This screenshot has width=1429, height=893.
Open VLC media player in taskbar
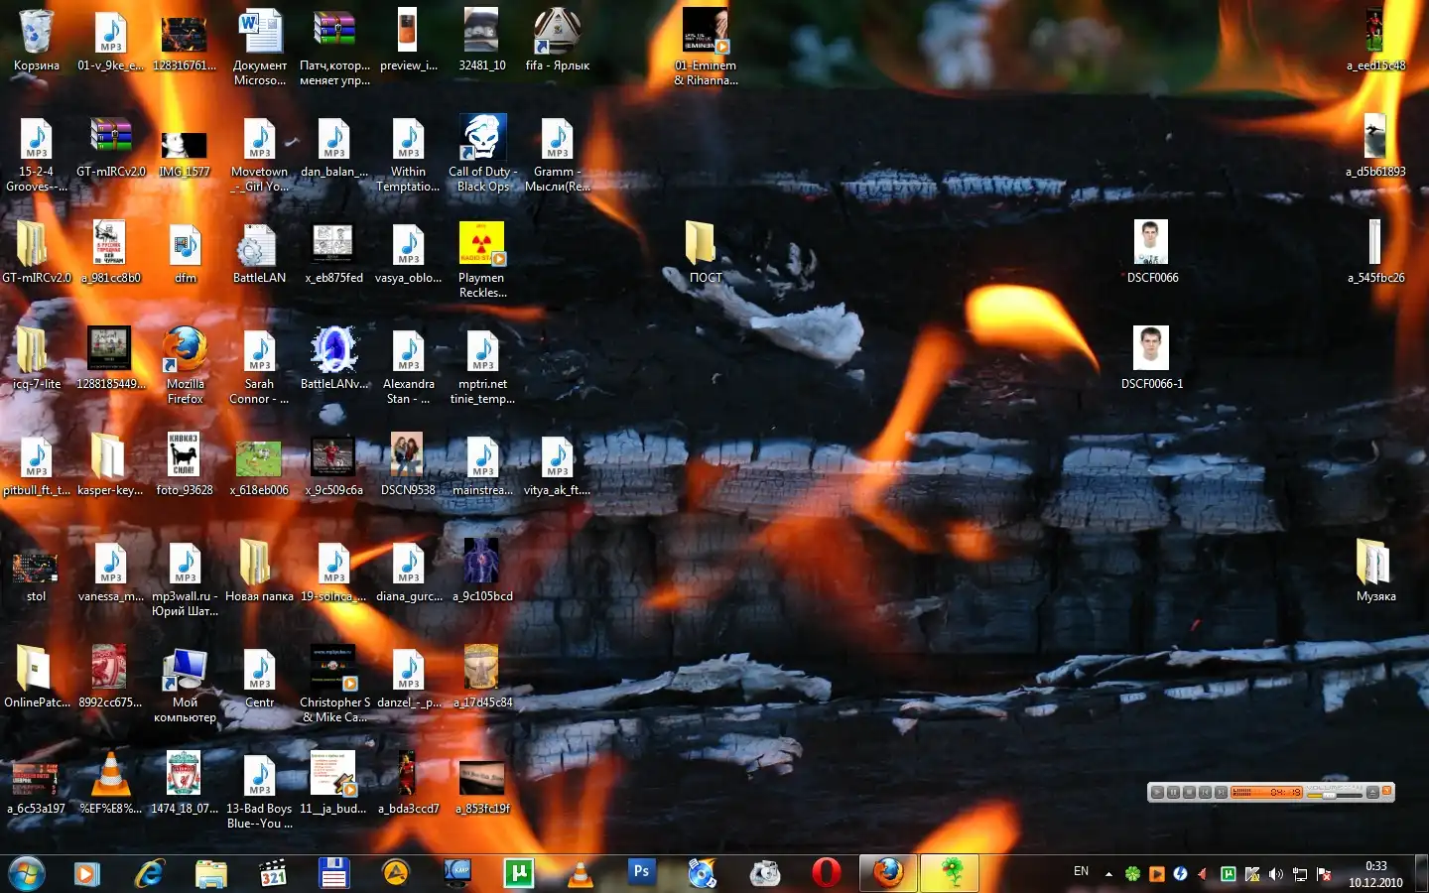click(x=580, y=873)
